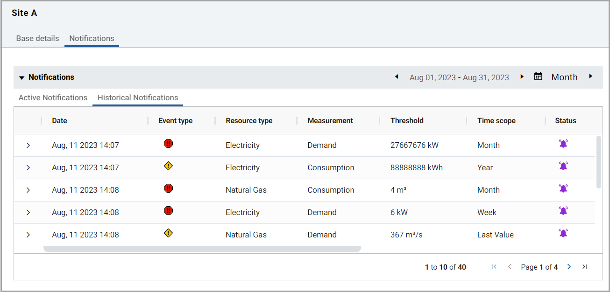This screenshot has width=610, height=292.
Task: Click purple bell status in Natural Gas Consumption row
Action: 563,188
